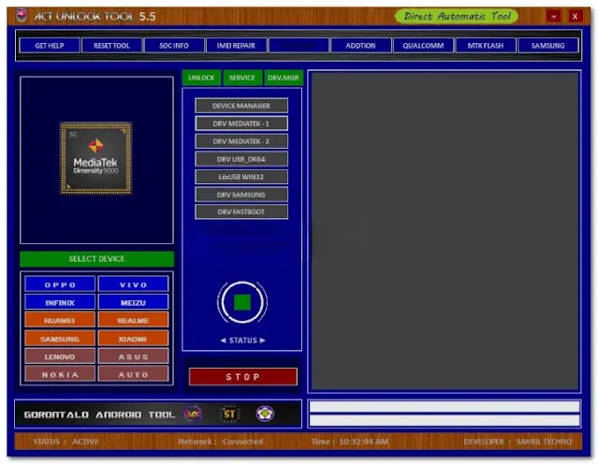Select REALME device brand
This screenshot has height=464, width=598.
pos(133,320)
